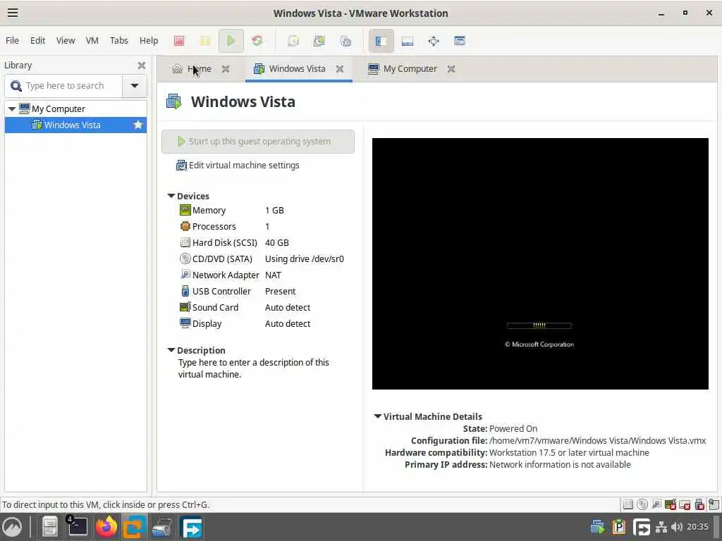
Task: Toggle the Show Library toolbar button
Action: [x=381, y=41]
